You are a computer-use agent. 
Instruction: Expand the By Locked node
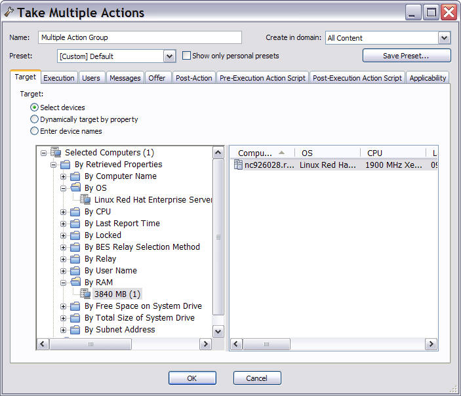pos(63,235)
